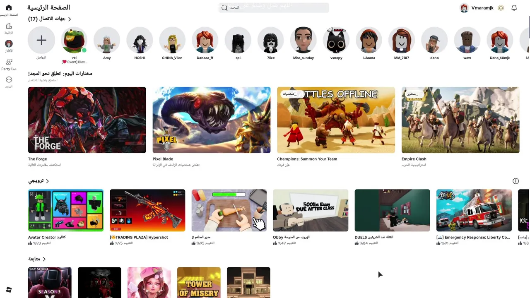Open Amy's contact avatar
This screenshot has height=298, width=530.
click(107, 40)
